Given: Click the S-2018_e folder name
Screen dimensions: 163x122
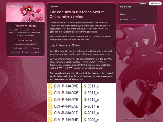Looking at the screenshot, I should click(91, 113).
